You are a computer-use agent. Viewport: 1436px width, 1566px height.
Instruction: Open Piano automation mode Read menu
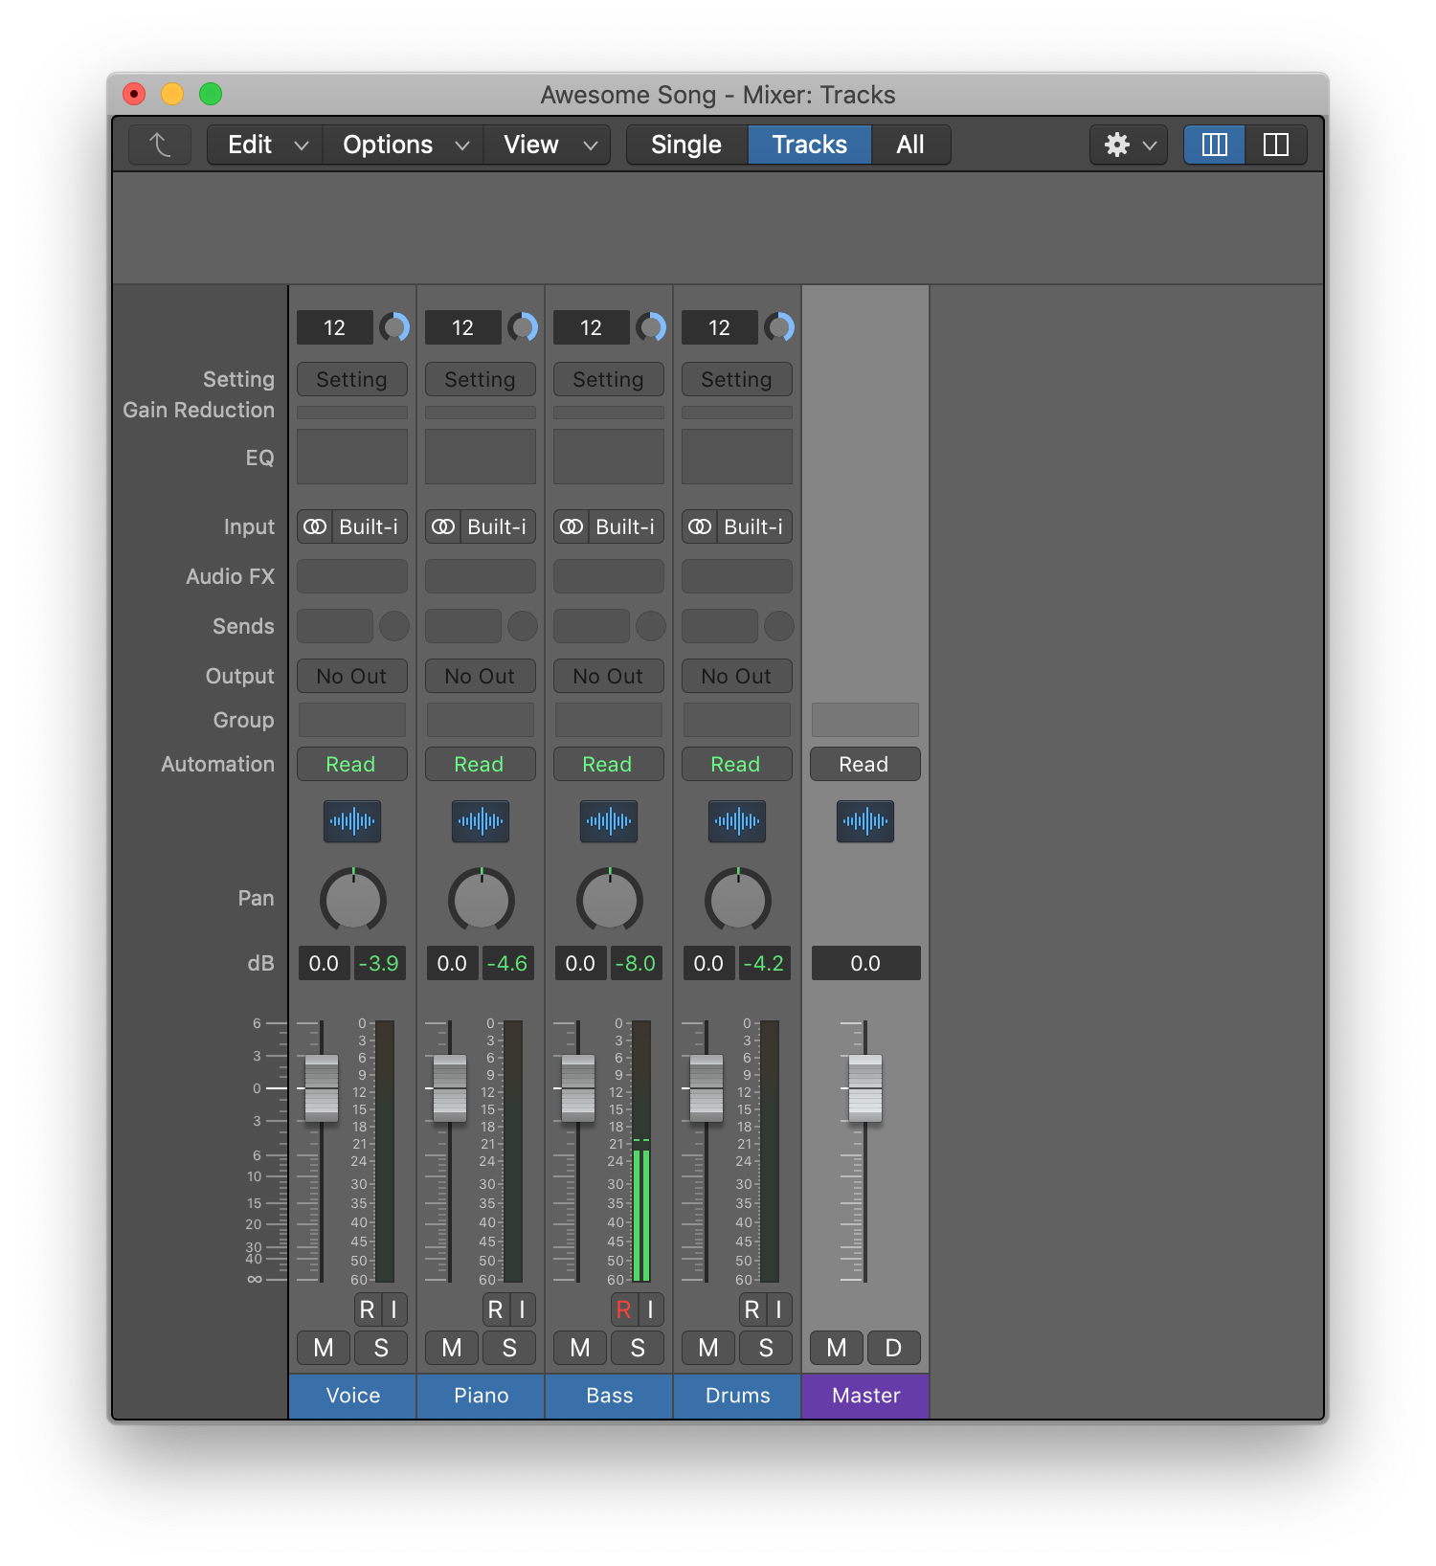pyautogui.click(x=481, y=764)
